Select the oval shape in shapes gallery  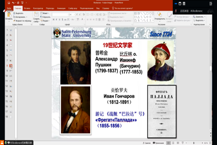click(150, 13)
